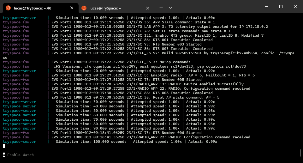Click Ubuntu icon on second tab
This screenshot has width=303, height=163.
84,8
